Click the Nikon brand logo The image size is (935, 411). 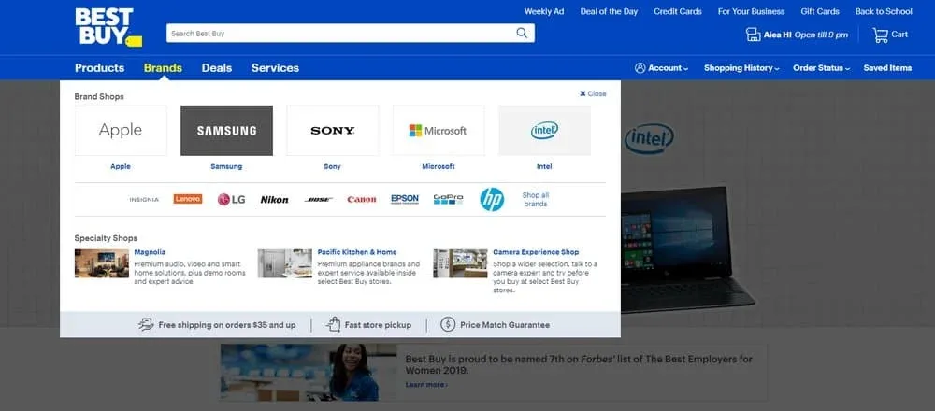274,200
